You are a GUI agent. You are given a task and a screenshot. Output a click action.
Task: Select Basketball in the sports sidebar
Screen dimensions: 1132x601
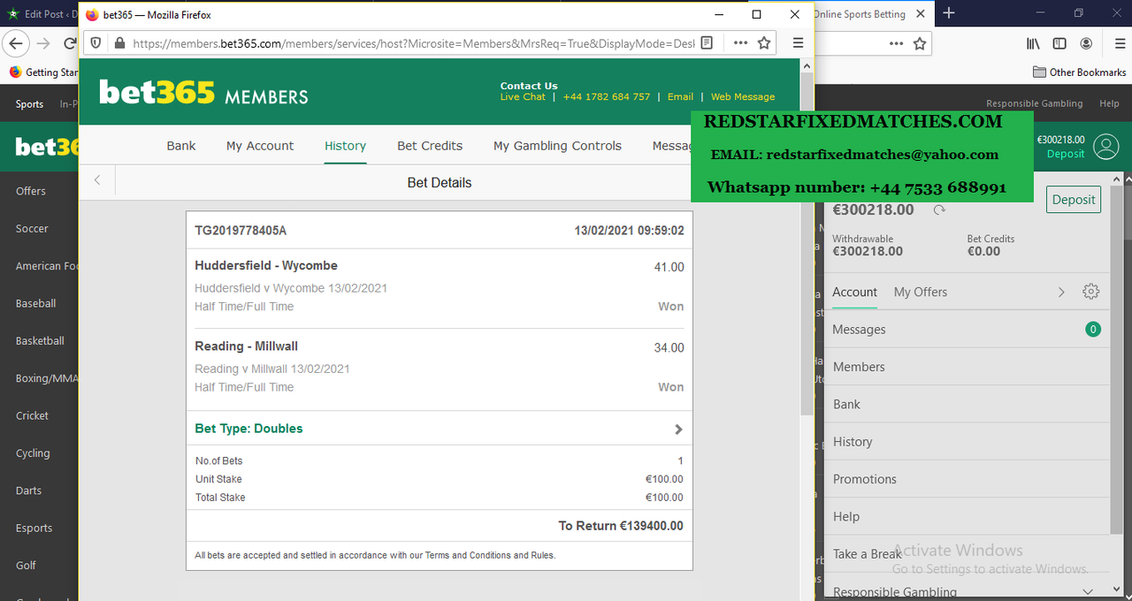coord(40,341)
